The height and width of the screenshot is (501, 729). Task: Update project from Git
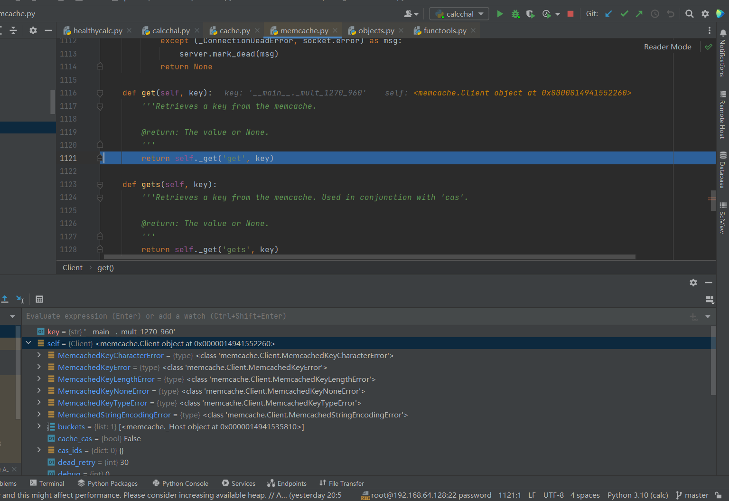pyautogui.click(x=608, y=14)
